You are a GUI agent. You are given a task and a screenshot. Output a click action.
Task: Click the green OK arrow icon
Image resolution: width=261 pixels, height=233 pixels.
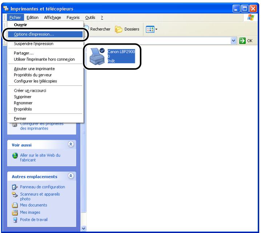pyautogui.click(x=242, y=41)
